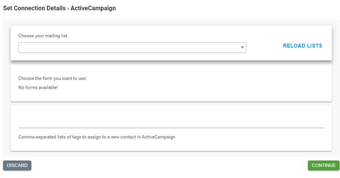Select the 'No forms available!' message
The width and height of the screenshot is (340, 178).
[x=38, y=87]
